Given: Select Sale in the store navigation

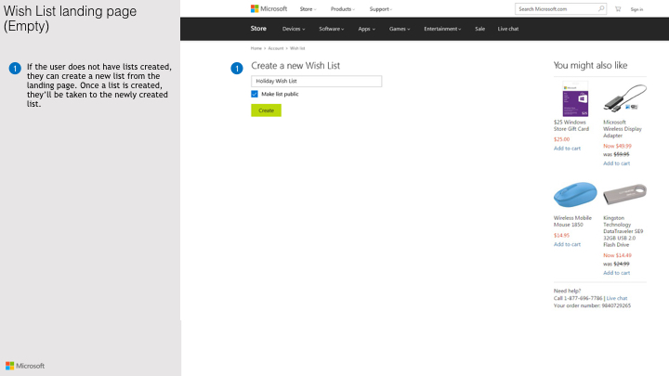Looking at the screenshot, I should [x=480, y=29].
